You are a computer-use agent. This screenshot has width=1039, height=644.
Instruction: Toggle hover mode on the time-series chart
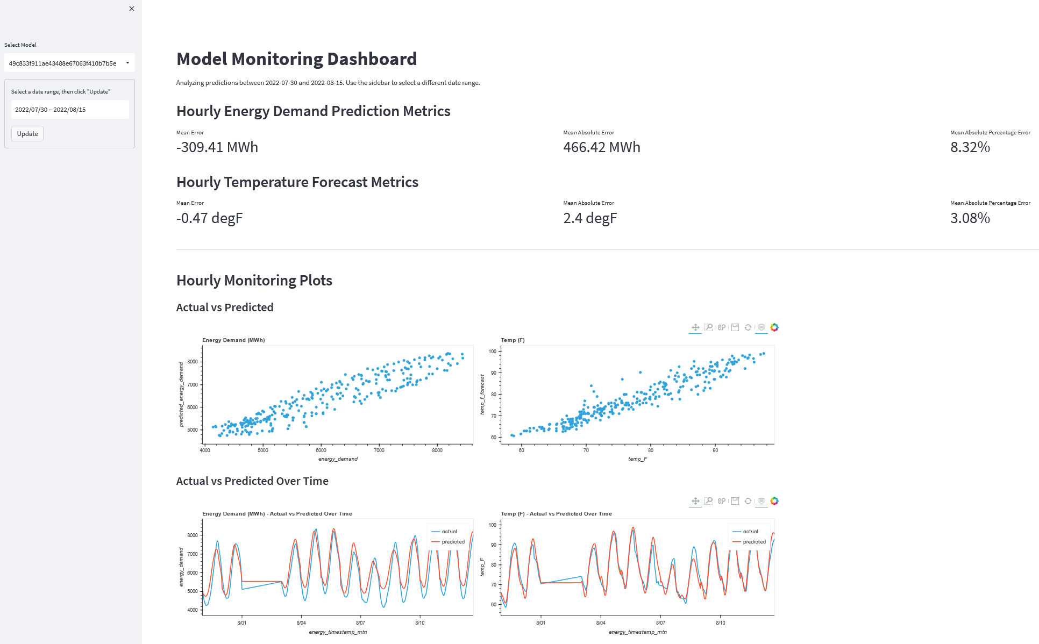[x=762, y=501]
